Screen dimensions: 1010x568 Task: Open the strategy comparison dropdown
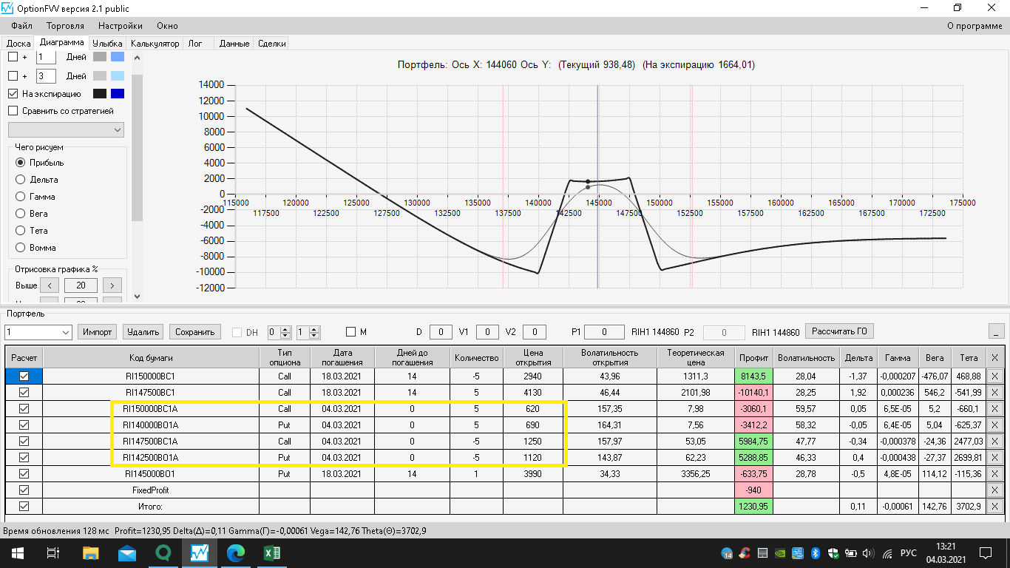66,130
